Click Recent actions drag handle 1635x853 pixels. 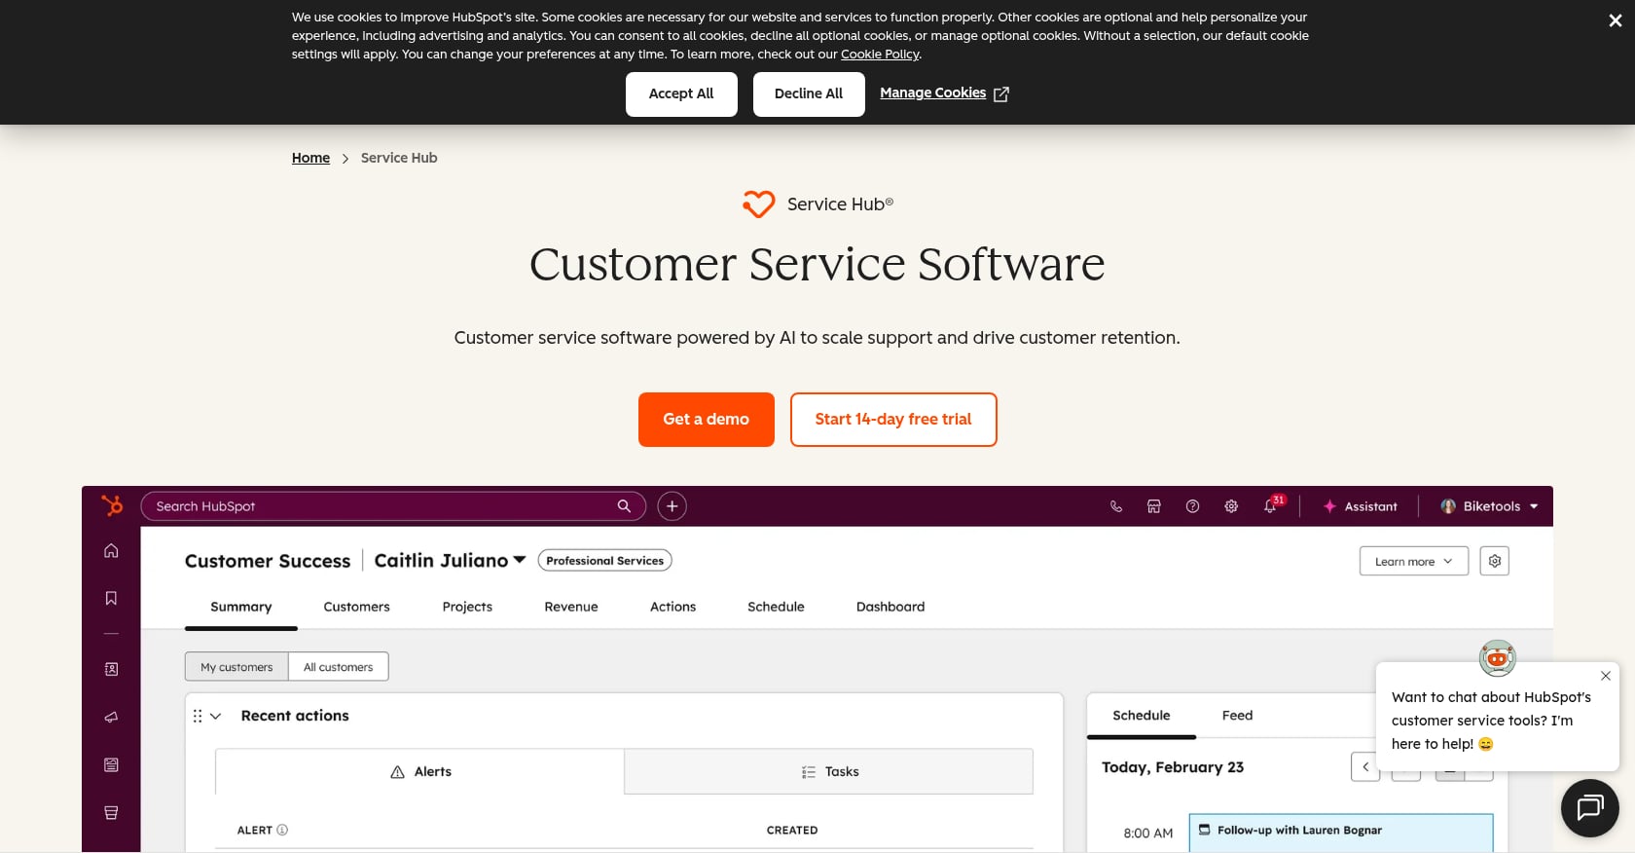click(x=198, y=716)
